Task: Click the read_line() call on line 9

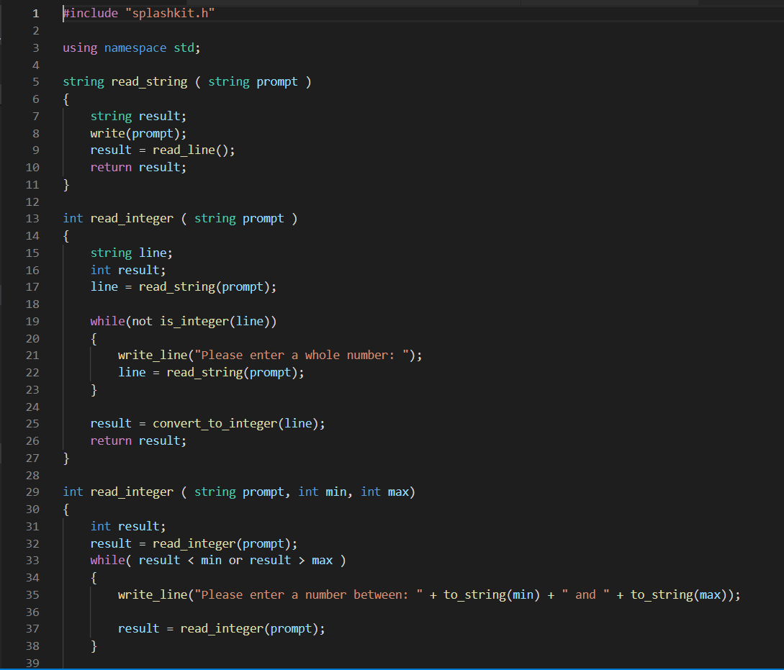Action: (193, 150)
